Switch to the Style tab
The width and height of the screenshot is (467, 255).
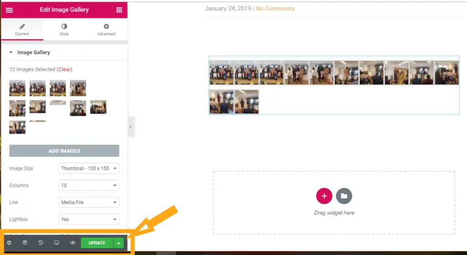click(x=64, y=30)
